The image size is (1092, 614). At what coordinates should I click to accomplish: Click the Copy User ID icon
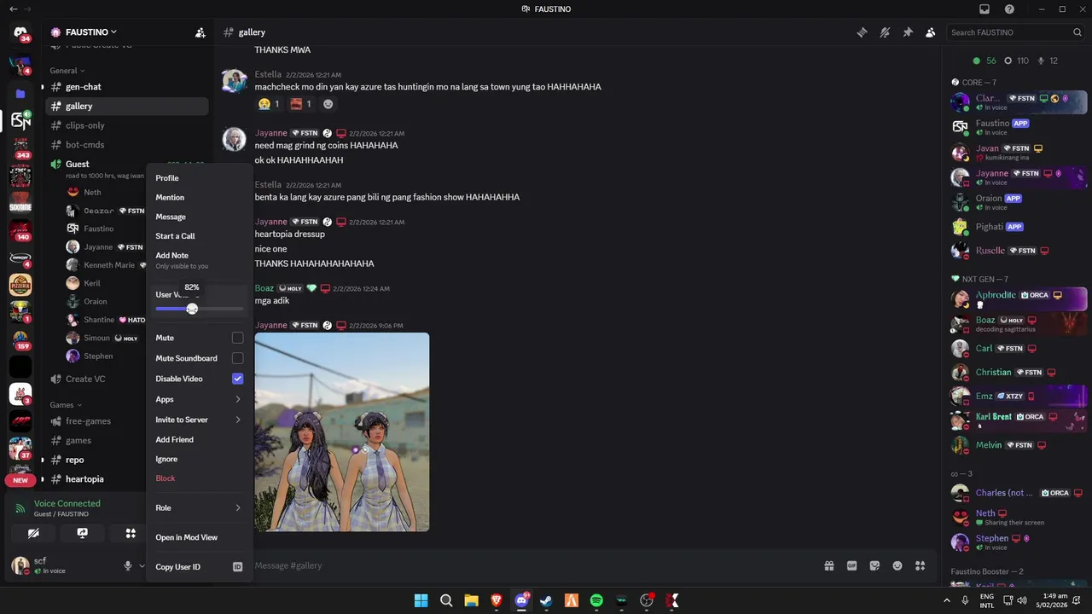[237, 567]
